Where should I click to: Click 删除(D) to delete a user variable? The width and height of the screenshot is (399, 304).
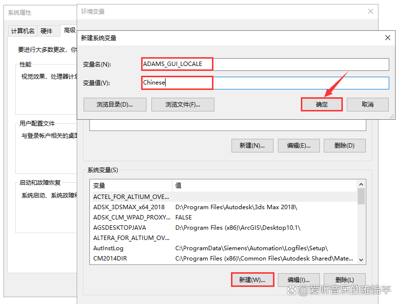point(344,145)
